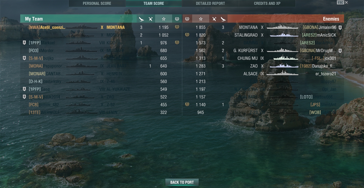Sort My Team by base XP star icon
364x188 pixels.
[164, 19]
